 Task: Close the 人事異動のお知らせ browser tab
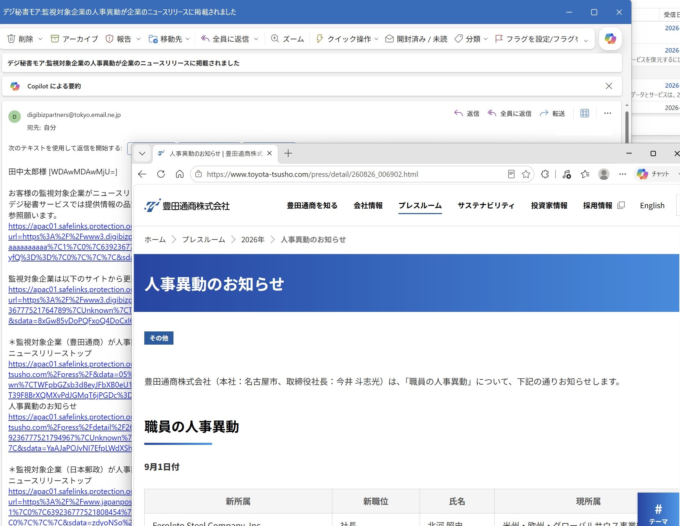[x=269, y=154]
